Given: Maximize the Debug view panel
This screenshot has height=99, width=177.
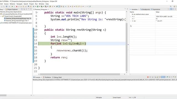Looking at the screenshot, I should [x=31, y=9].
